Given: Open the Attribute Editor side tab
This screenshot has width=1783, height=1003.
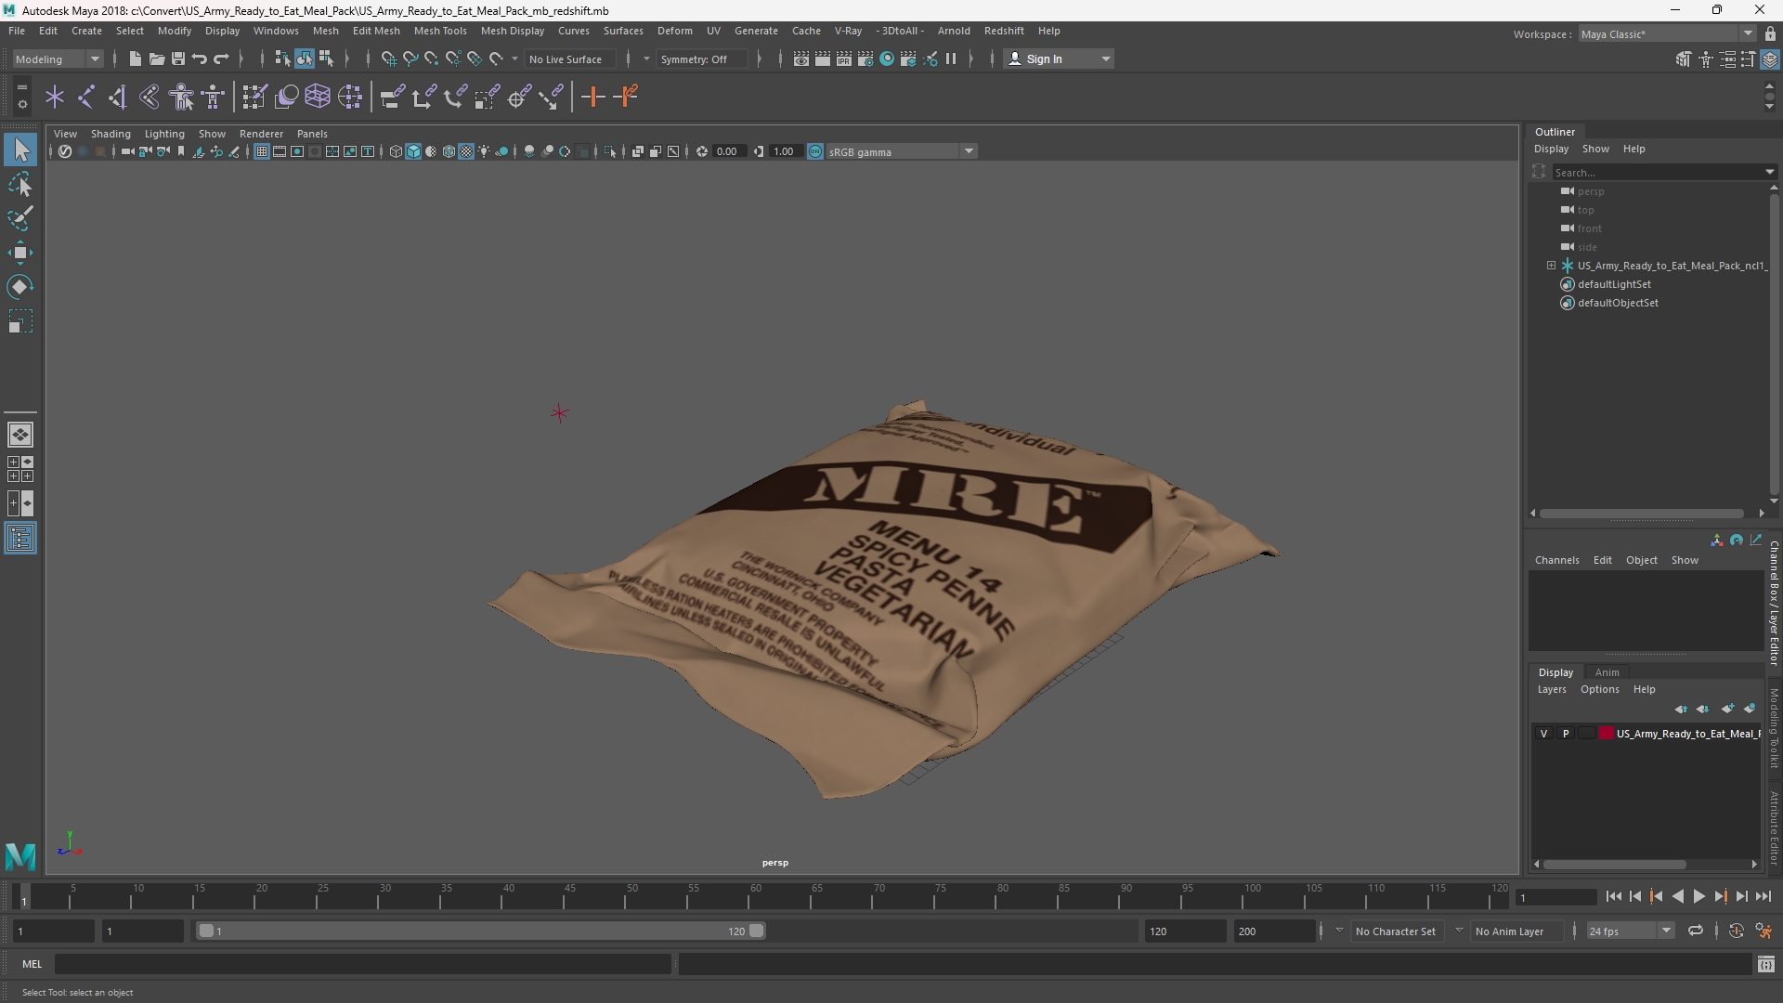Looking at the screenshot, I should tap(1774, 828).
